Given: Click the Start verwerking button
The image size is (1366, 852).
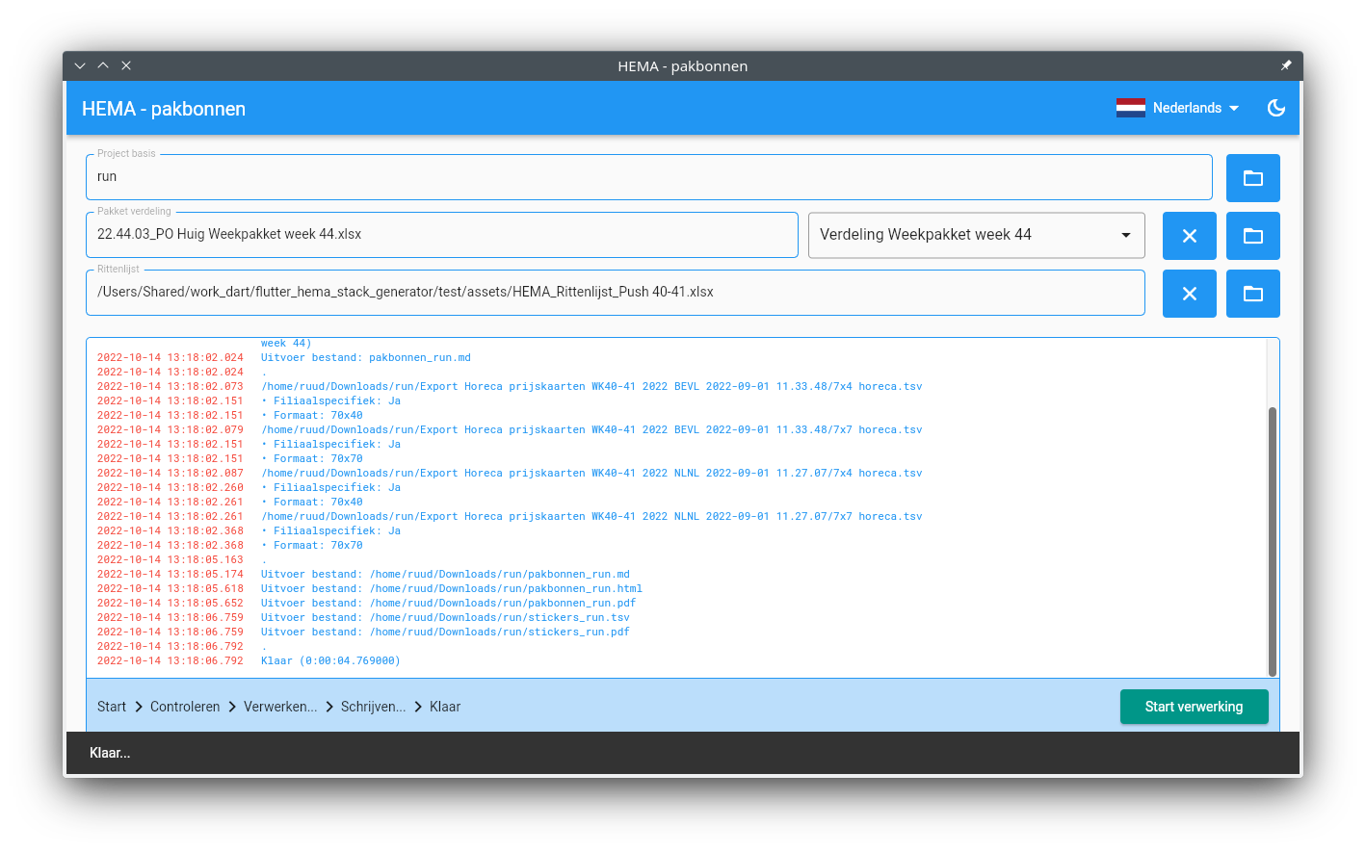Looking at the screenshot, I should coord(1194,707).
